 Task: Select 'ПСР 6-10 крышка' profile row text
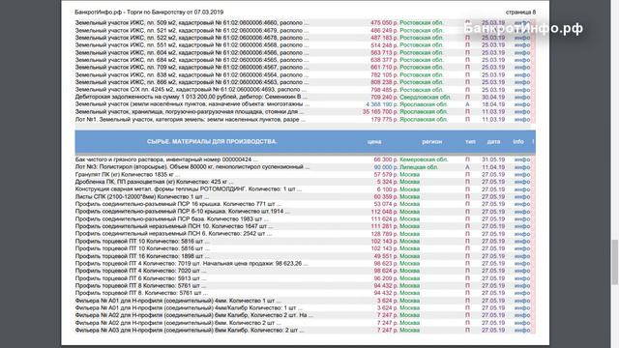(x=183, y=212)
